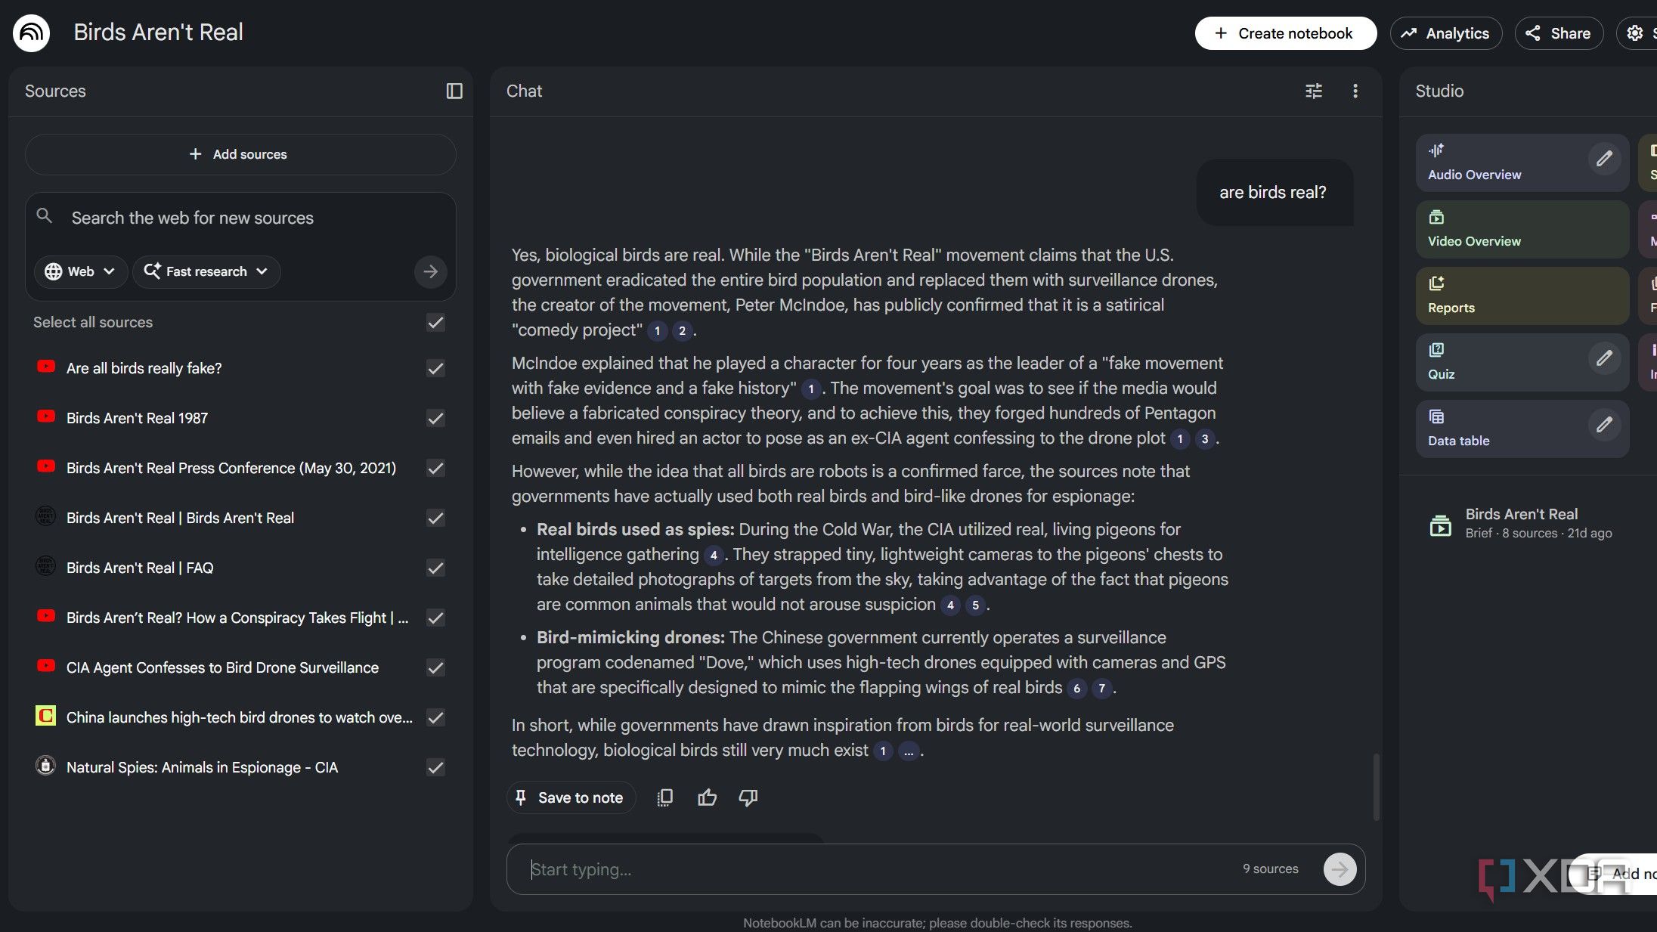
Task: Click the chat panel vertical scrollbar
Action: pyautogui.click(x=1376, y=786)
